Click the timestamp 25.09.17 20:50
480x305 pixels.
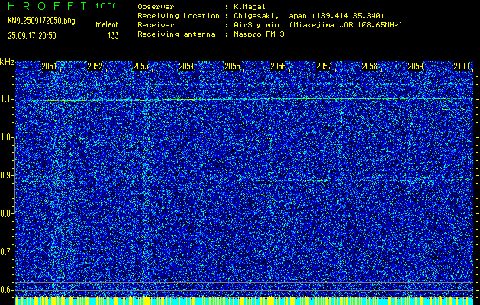32,36
